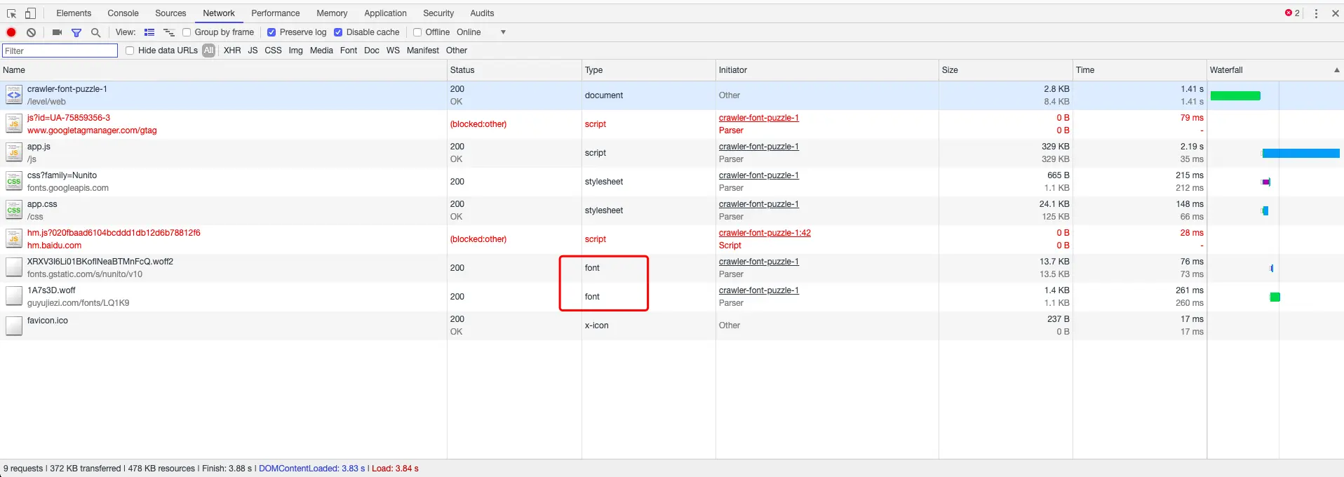This screenshot has height=477, width=1344.
Task: Select the 1A7s3D.woff request row
Action: point(672,296)
